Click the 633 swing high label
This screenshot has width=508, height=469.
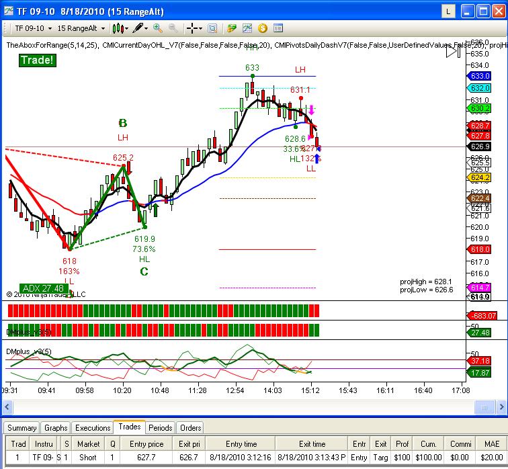(252, 68)
